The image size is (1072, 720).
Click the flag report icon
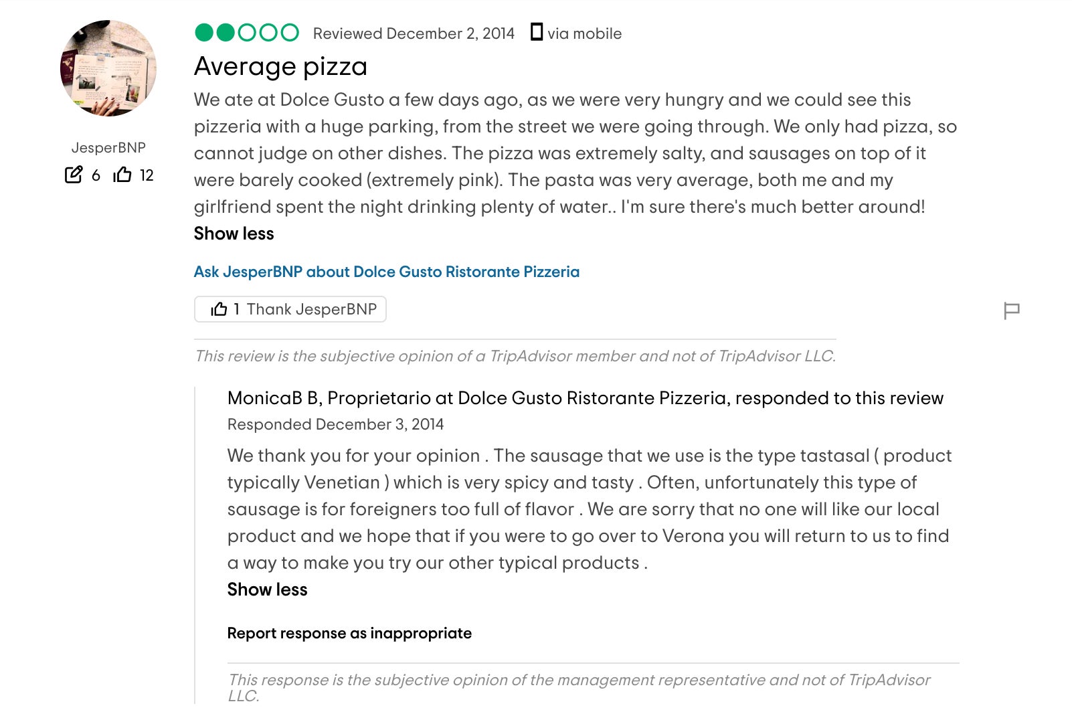[1011, 310]
